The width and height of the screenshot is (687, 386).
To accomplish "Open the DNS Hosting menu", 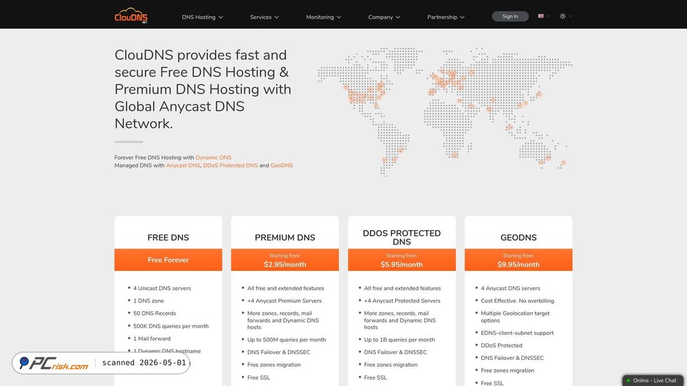I will pyautogui.click(x=202, y=17).
